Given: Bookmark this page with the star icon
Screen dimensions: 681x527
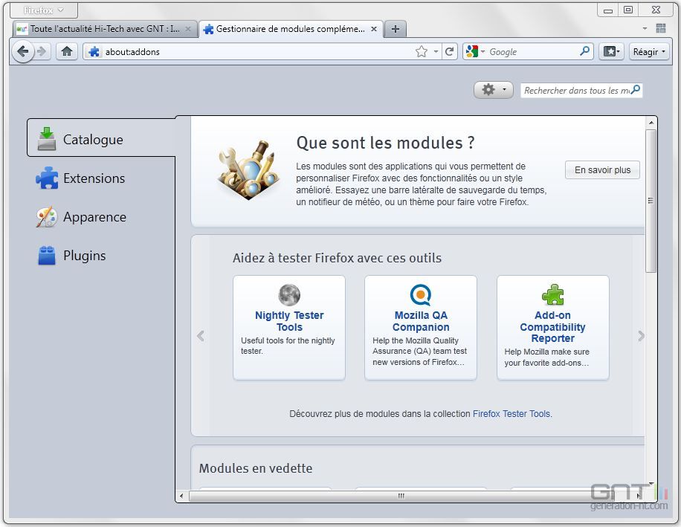Looking at the screenshot, I should tap(422, 51).
